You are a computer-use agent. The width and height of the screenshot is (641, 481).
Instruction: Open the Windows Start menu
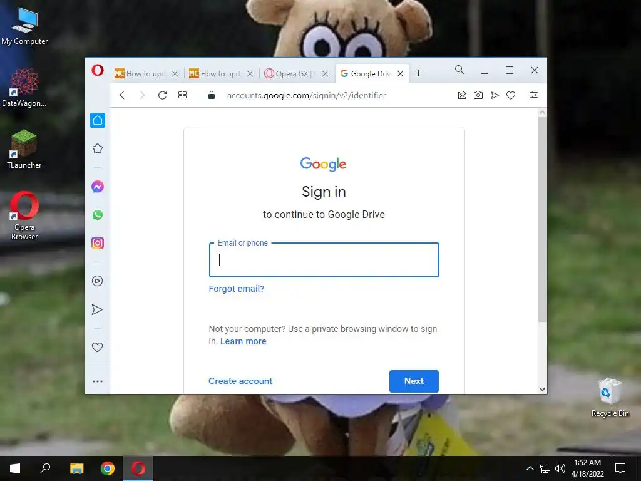(15, 468)
